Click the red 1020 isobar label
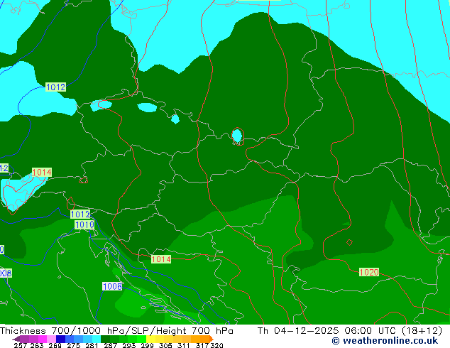Viewport: 450px width, 348px height. coord(369,272)
